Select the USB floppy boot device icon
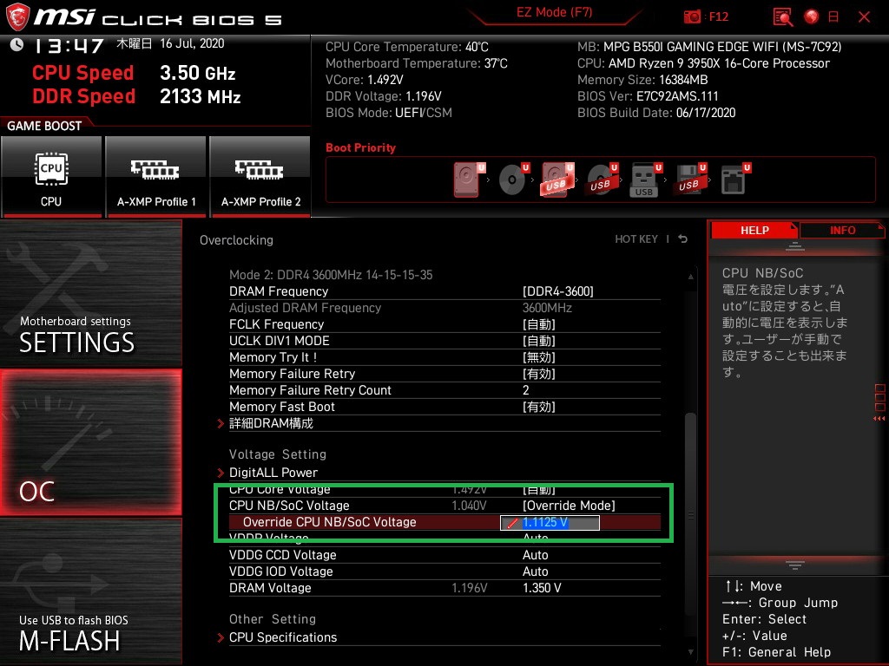The height and width of the screenshot is (666, 889). click(x=690, y=180)
